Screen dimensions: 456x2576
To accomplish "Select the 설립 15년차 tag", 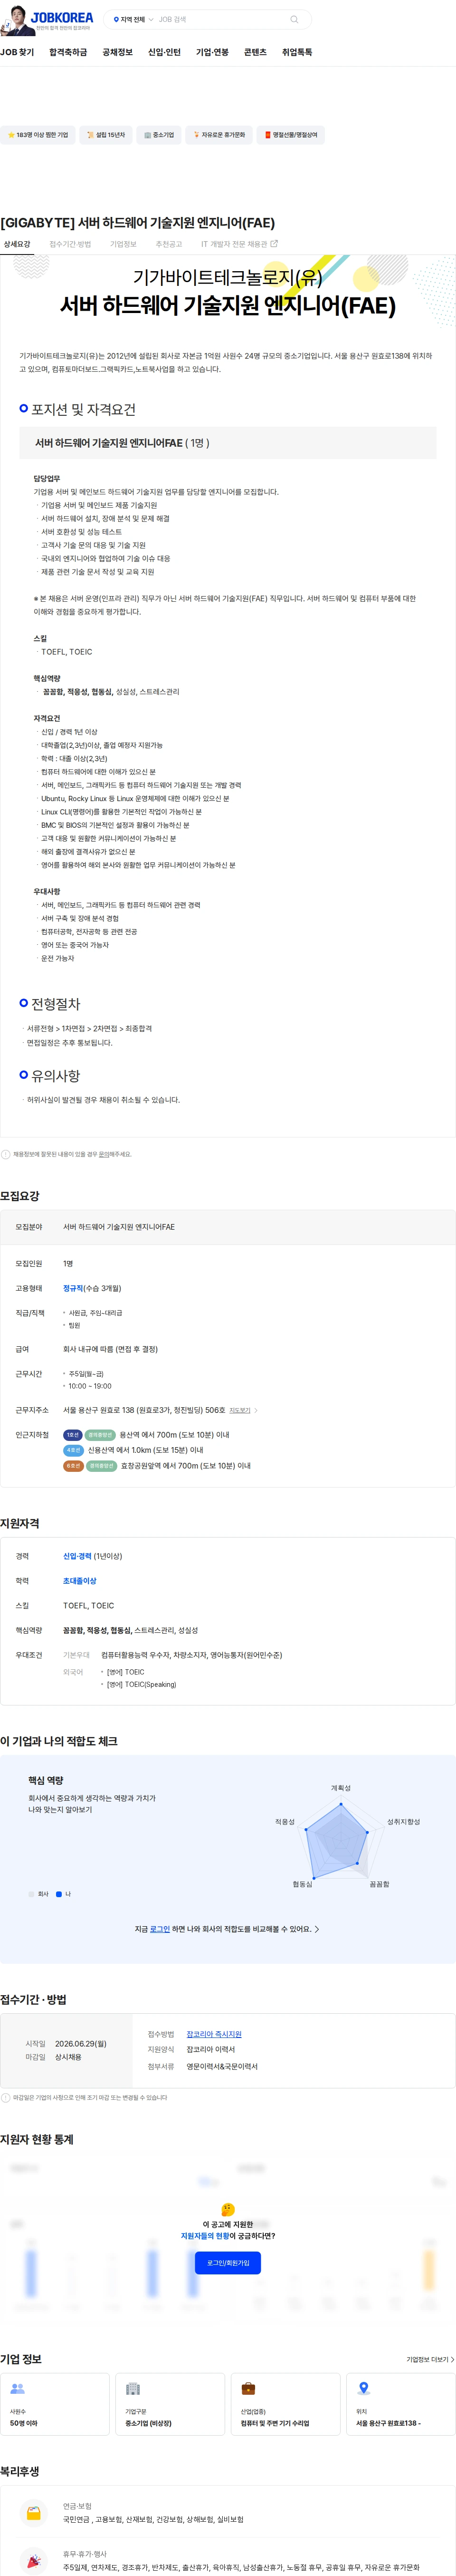I will click(106, 135).
